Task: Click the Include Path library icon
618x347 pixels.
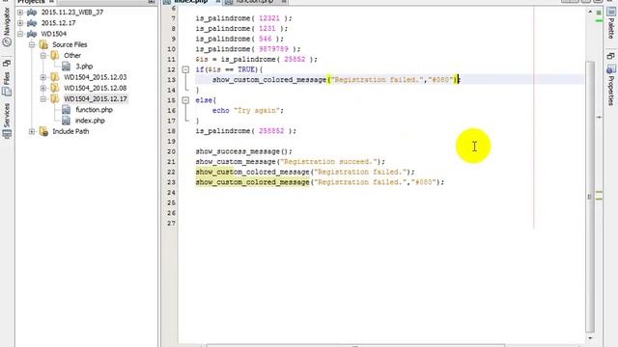Action: pyautogui.click(x=43, y=131)
